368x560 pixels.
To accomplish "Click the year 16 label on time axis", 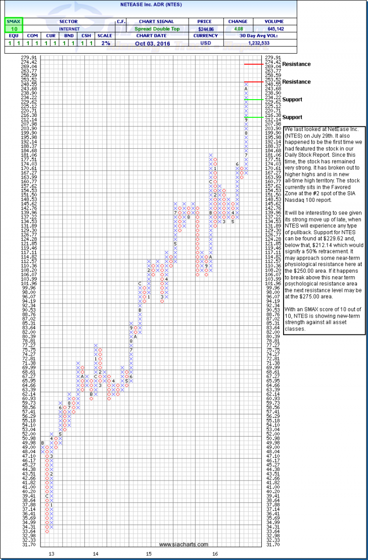I will [215, 554].
